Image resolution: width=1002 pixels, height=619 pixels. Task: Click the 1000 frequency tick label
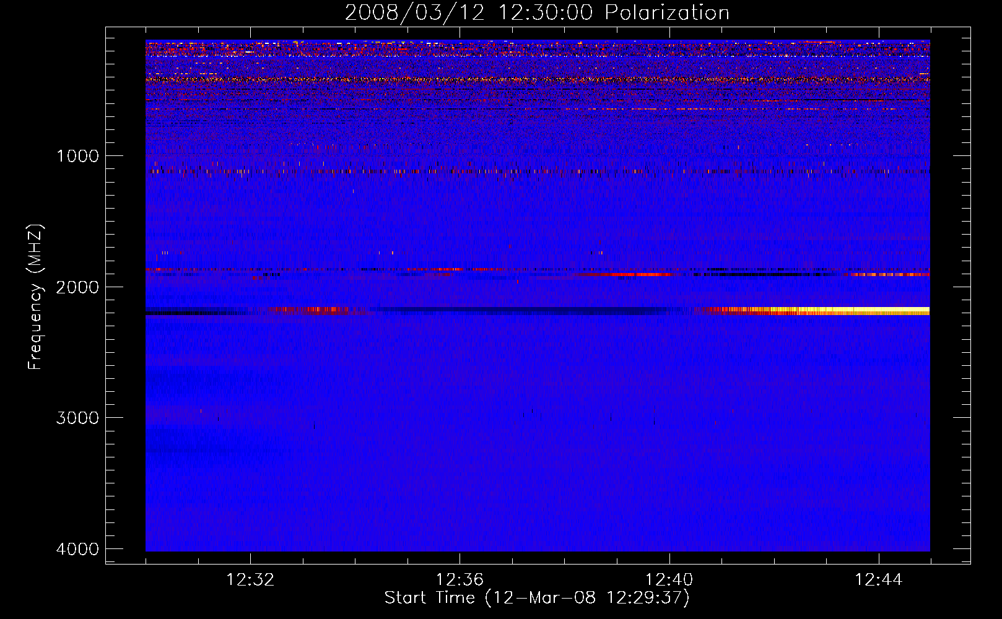point(77,155)
